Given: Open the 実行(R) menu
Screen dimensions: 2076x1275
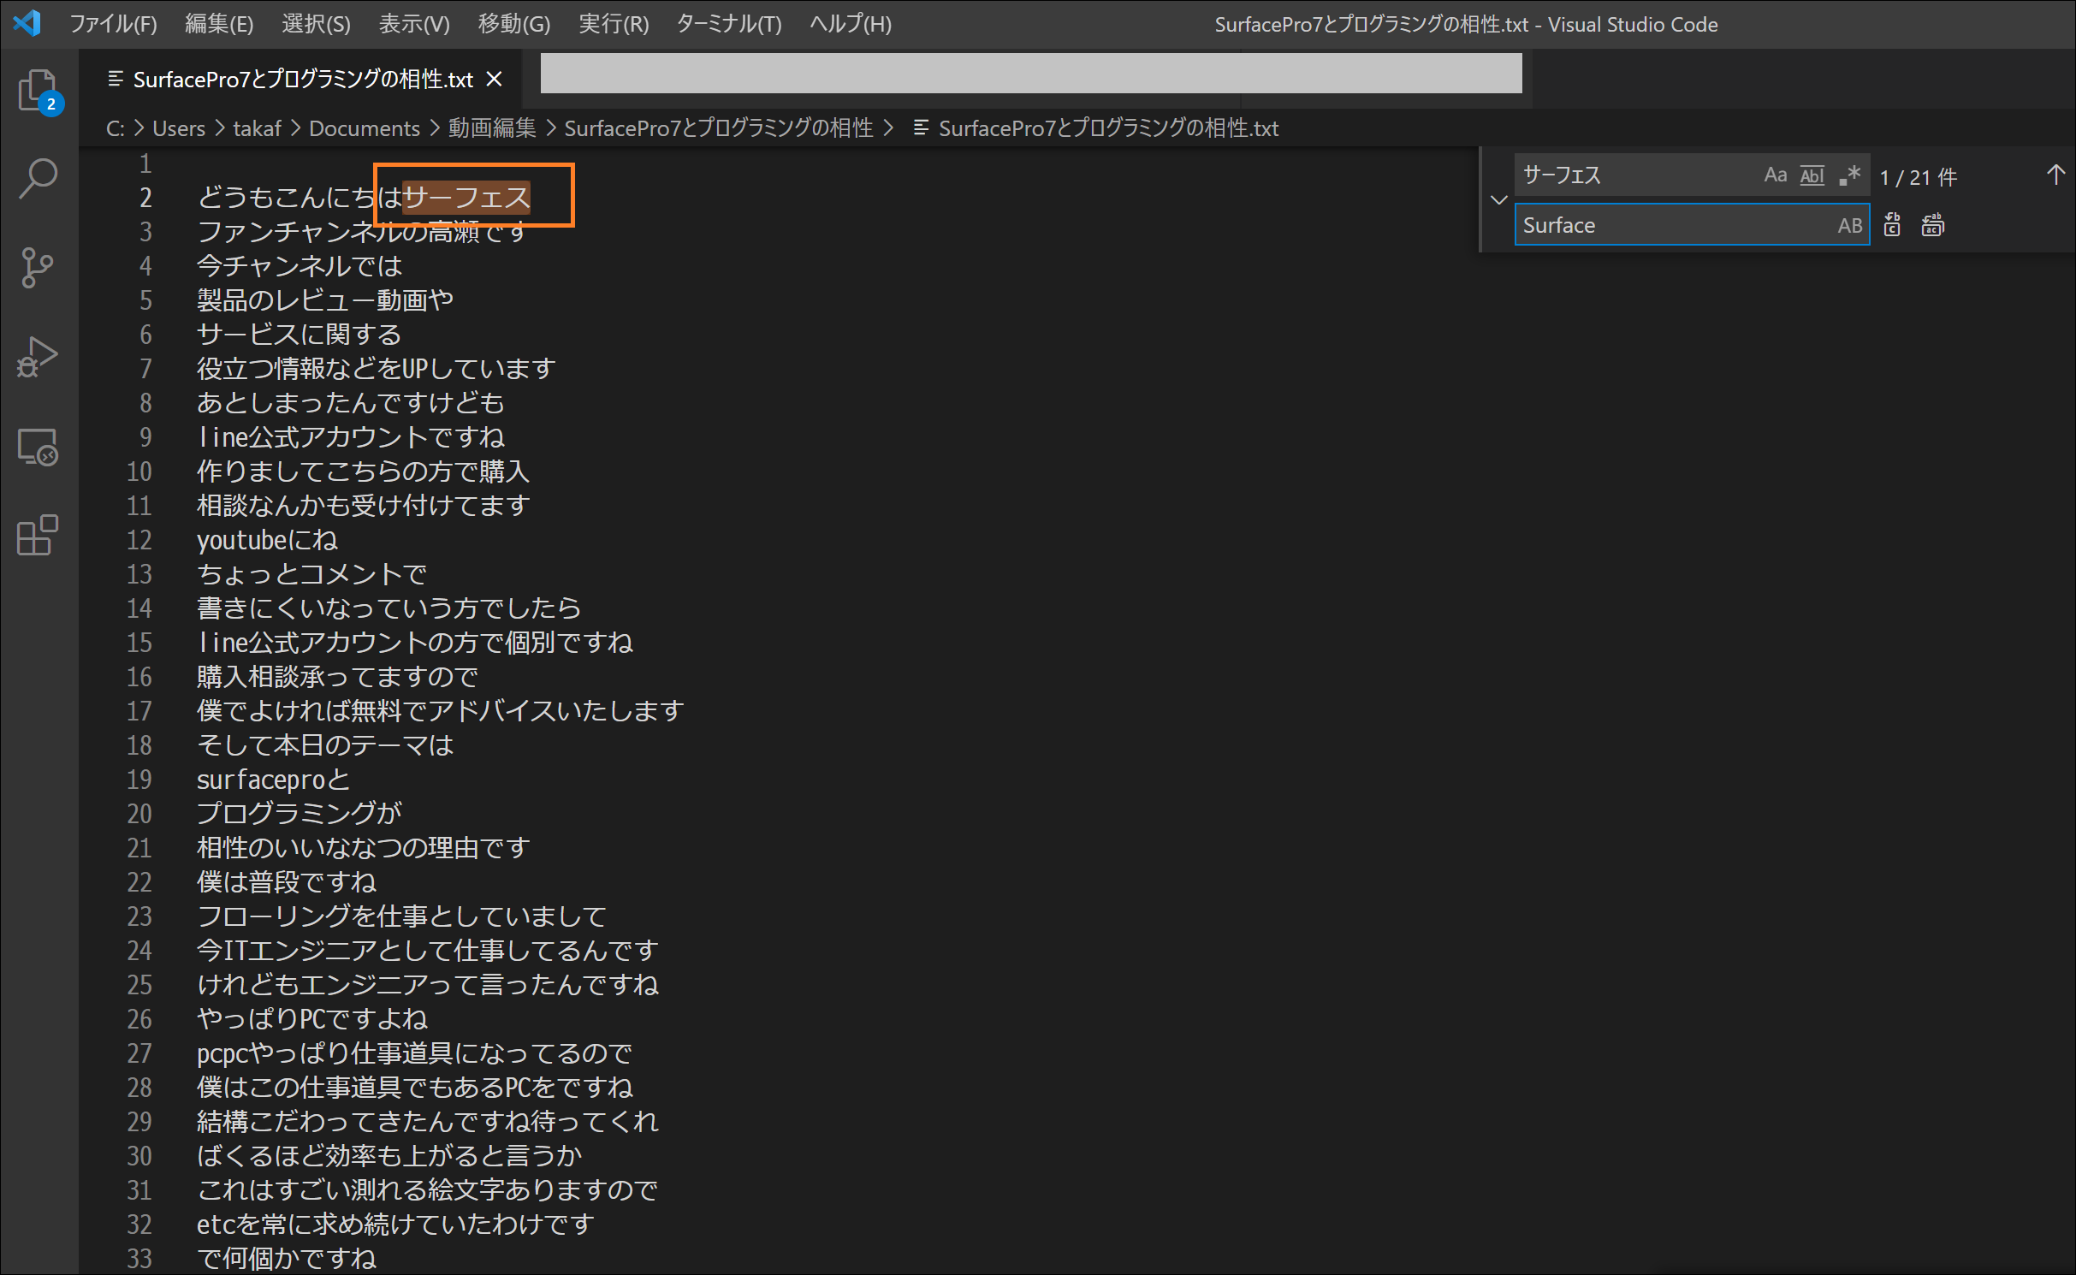Looking at the screenshot, I should click(614, 24).
